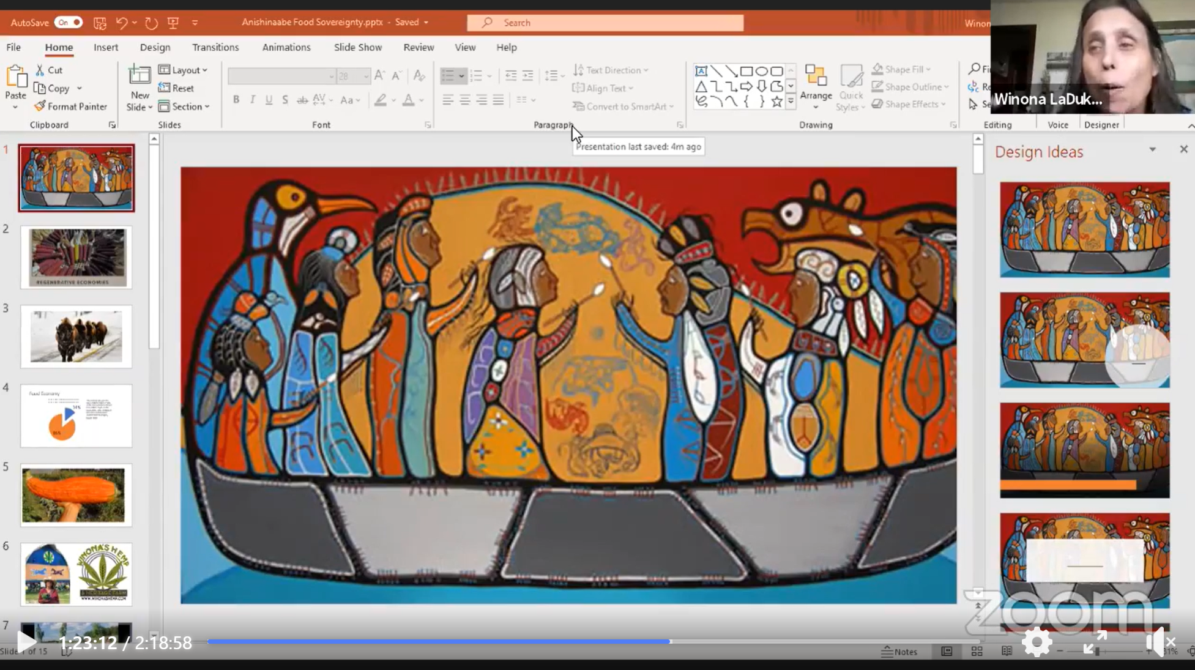This screenshot has width=1195, height=670.
Task: Toggle Strikethrough formatting
Action: tap(302, 100)
